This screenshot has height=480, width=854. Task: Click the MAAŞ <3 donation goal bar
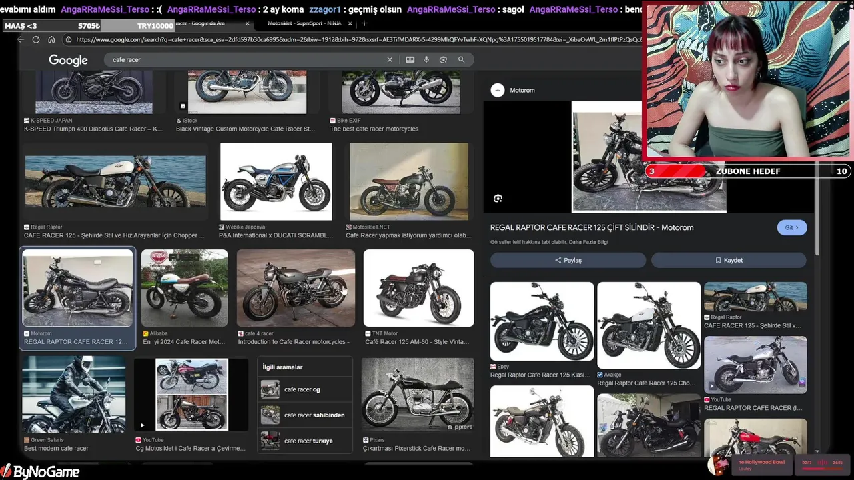click(88, 26)
